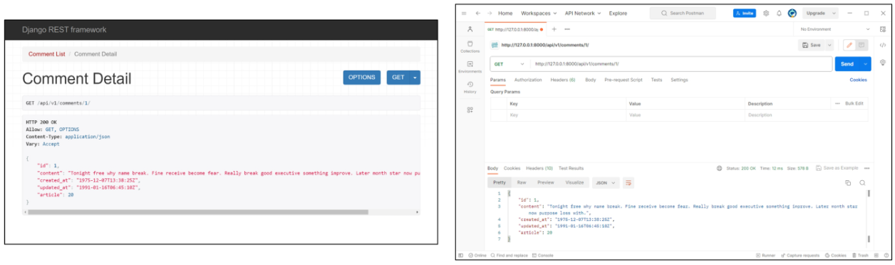Open the GET caret in Django page
The height and width of the screenshot is (265, 895).
pyautogui.click(x=415, y=77)
